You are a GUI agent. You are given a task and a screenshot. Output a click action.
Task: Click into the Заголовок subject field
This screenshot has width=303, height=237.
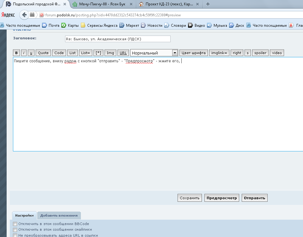tap(117, 39)
